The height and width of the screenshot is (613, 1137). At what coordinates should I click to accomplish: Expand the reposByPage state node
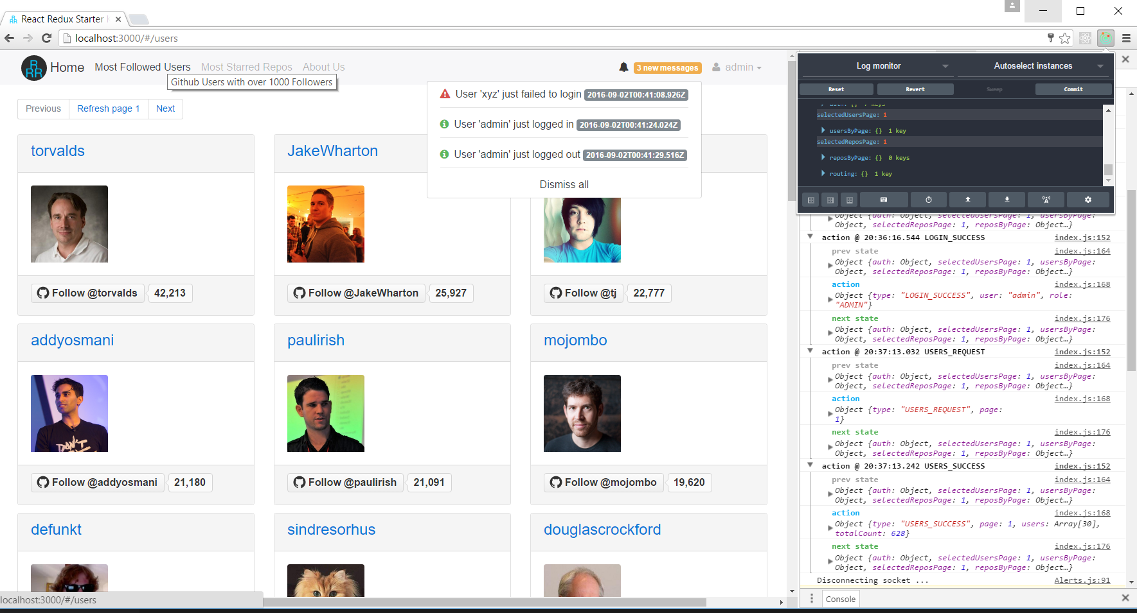coord(823,157)
